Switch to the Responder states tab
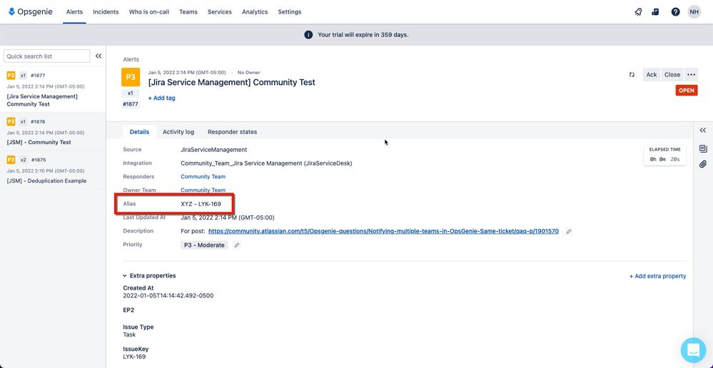Viewport: 713px width, 368px height. click(x=233, y=132)
